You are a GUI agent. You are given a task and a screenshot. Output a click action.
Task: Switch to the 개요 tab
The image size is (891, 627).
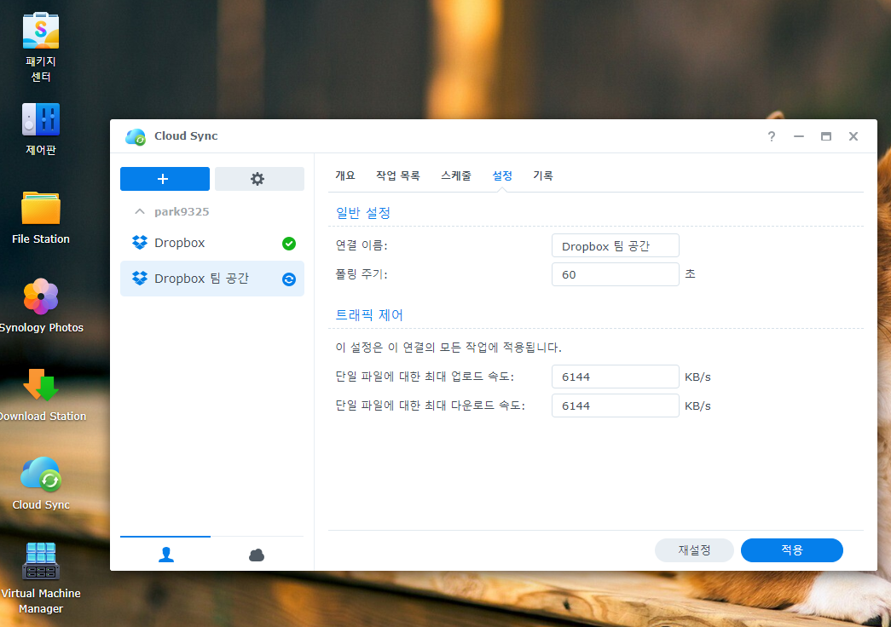pos(345,175)
